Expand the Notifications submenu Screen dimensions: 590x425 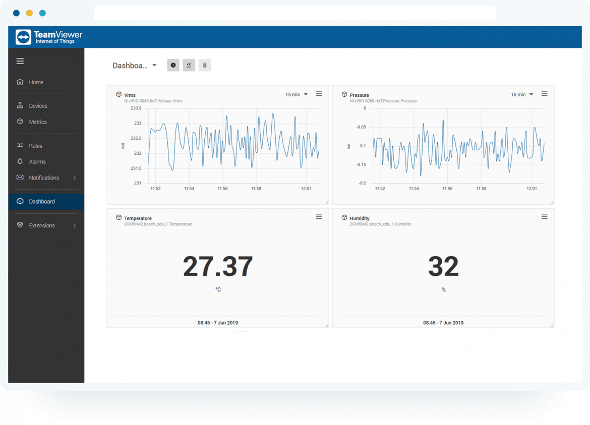pyautogui.click(x=75, y=178)
